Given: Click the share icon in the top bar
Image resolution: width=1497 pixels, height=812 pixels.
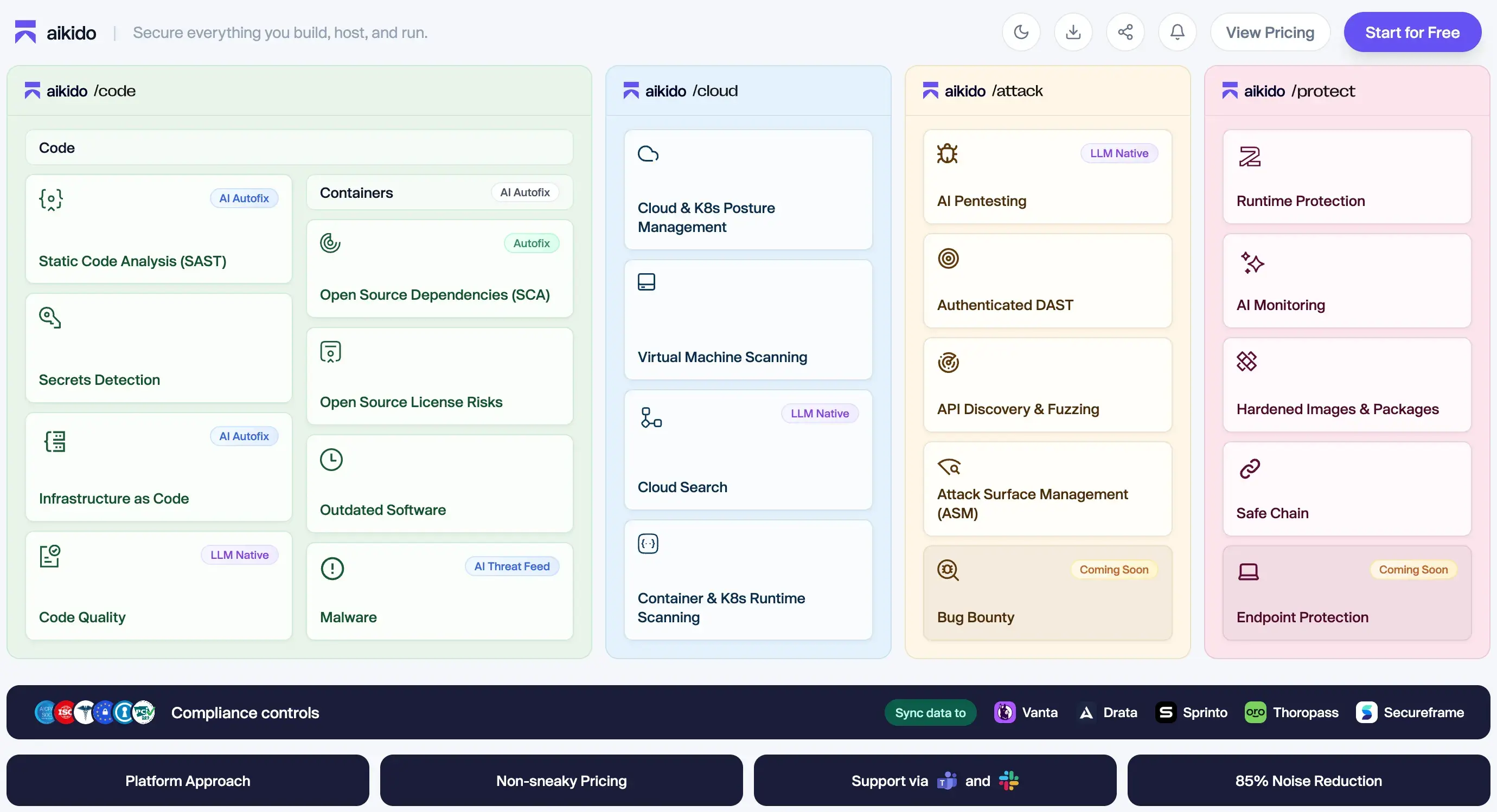Looking at the screenshot, I should click(1125, 32).
